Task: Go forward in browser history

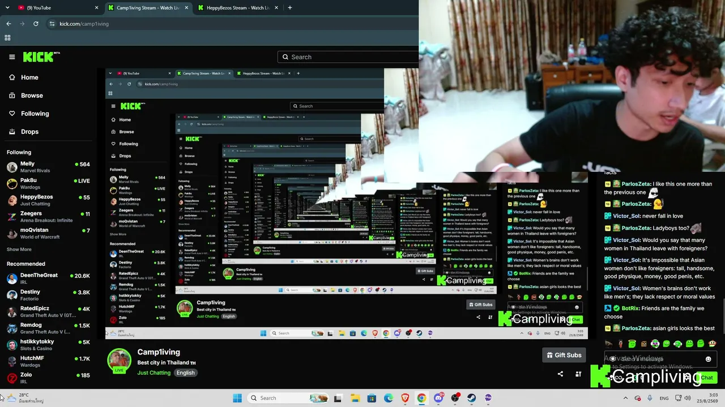Action: point(22,24)
